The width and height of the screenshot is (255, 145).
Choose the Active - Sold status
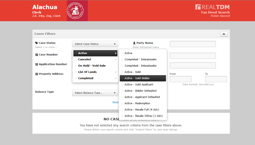[143, 72]
